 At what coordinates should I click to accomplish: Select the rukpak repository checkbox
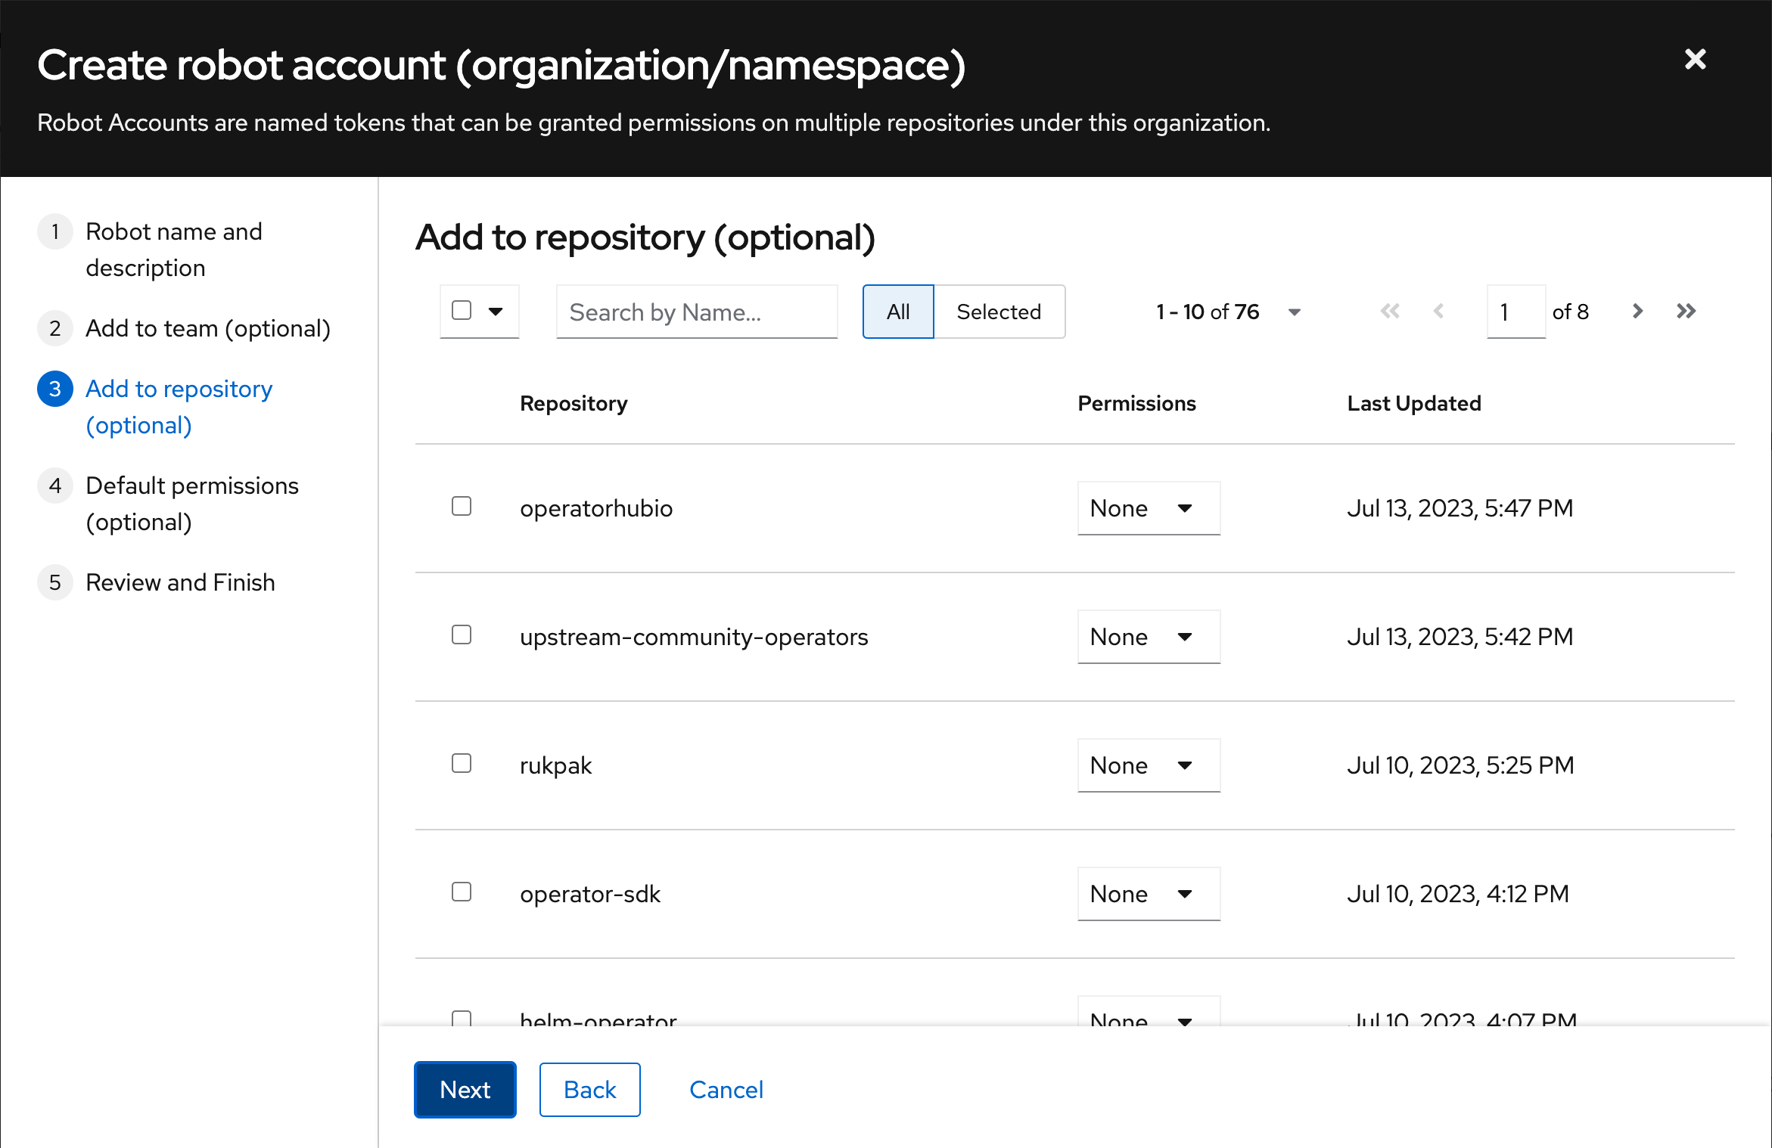(x=462, y=763)
